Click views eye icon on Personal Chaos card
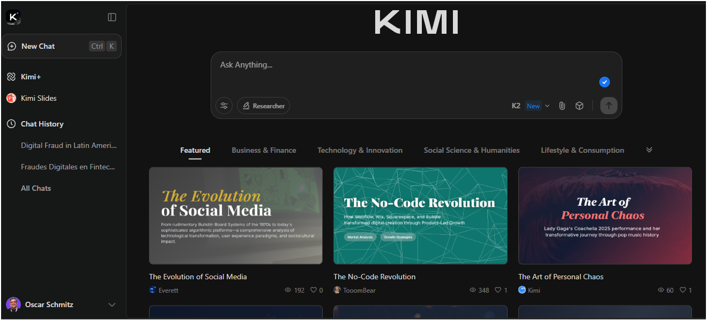Image resolution: width=707 pixels, height=320 pixels. pos(661,290)
